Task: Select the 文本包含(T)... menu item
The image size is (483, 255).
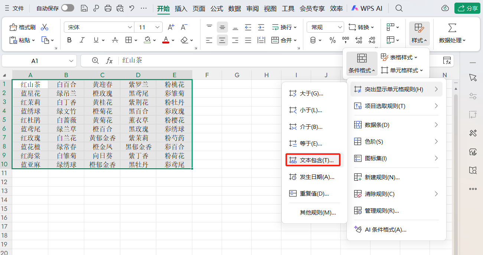Action: tap(314, 160)
